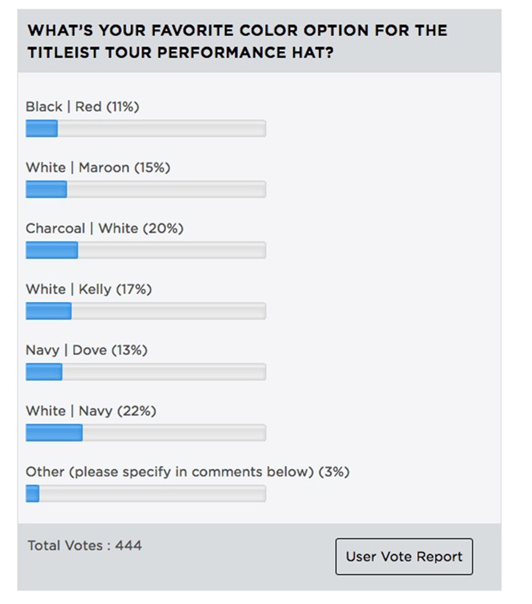Click the Black | Red (11%) label
Screen dimensions: 532x604
pos(82,107)
